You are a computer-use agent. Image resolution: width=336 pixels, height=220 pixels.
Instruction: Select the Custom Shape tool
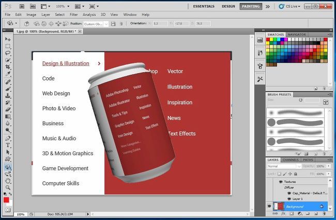tap(8, 159)
